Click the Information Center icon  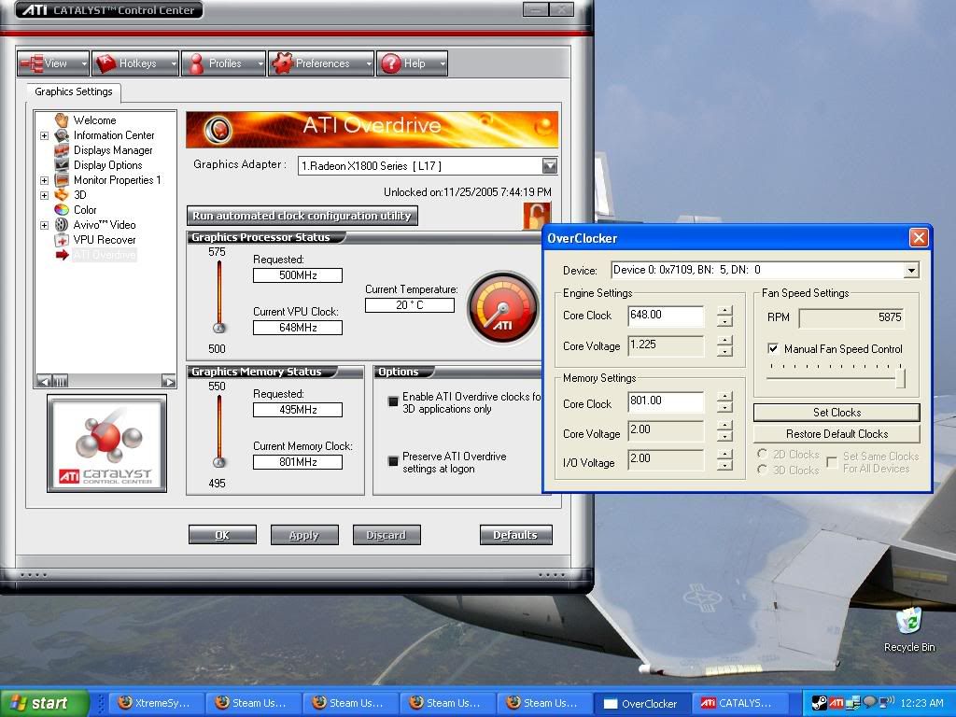(x=62, y=135)
